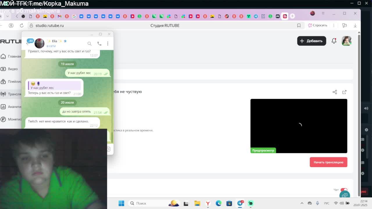Open Видео in RUTUBE sidebar
The width and height of the screenshot is (372, 209).
point(9,69)
